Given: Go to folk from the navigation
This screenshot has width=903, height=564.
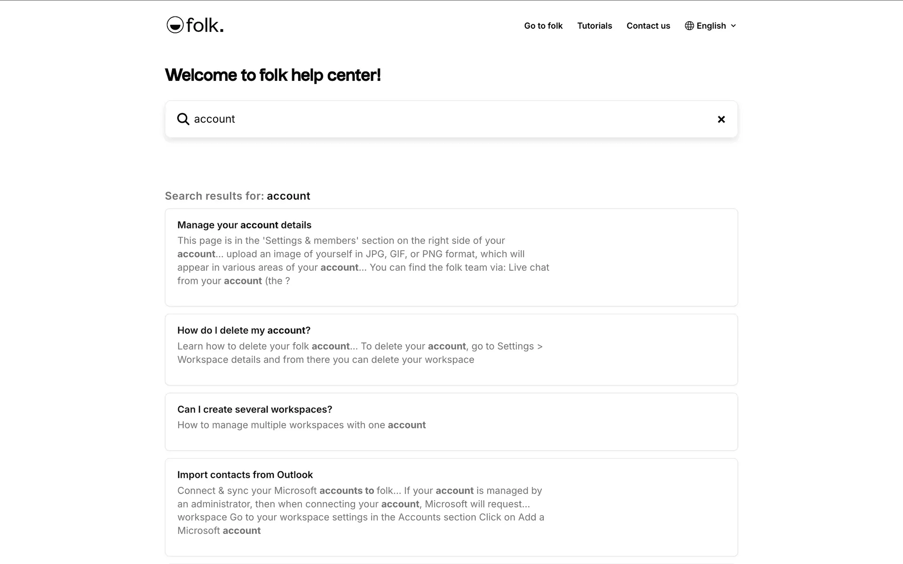Looking at the screenshot, I should click(543, 26).
